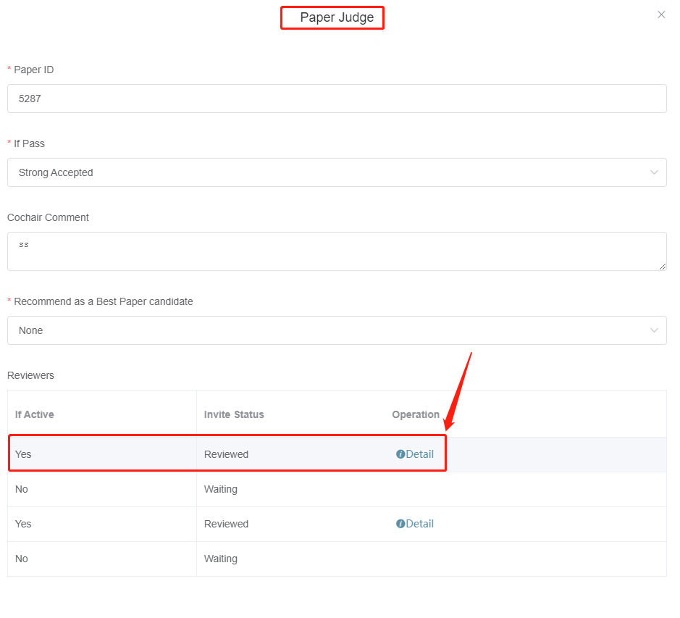Select the Waiting cell in the second reviewer row
Screen dimensions: 680x618
[x=221, y=489]
